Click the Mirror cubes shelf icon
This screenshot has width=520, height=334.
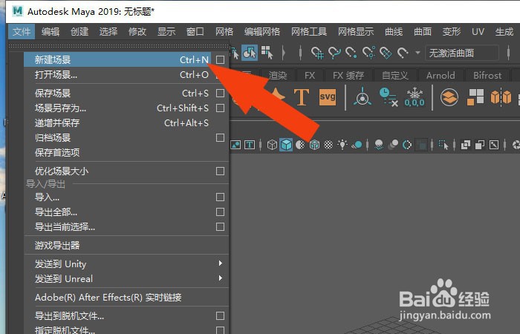501,97
